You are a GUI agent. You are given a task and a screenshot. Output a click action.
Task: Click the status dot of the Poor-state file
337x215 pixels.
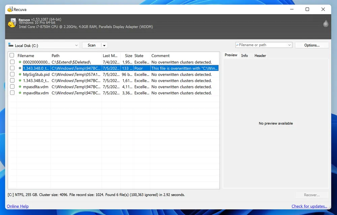pyautogui.click(x=20, y=68)
